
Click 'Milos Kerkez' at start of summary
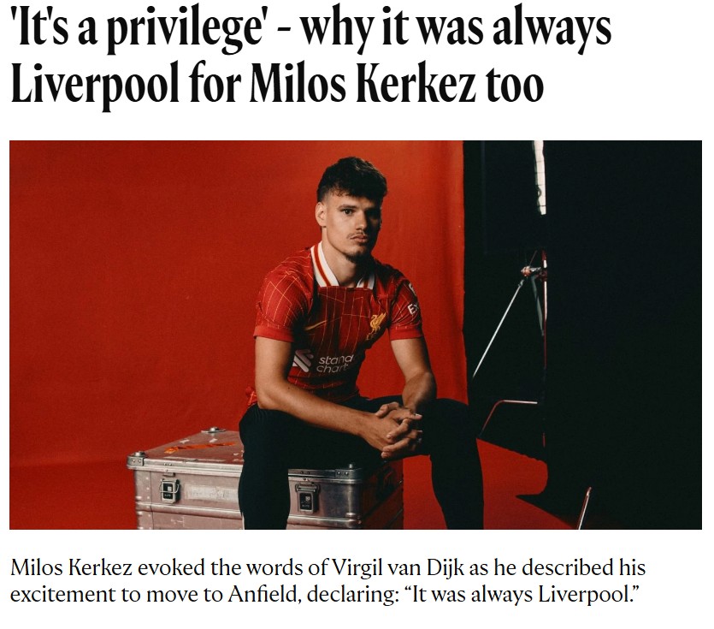(71, 568)
